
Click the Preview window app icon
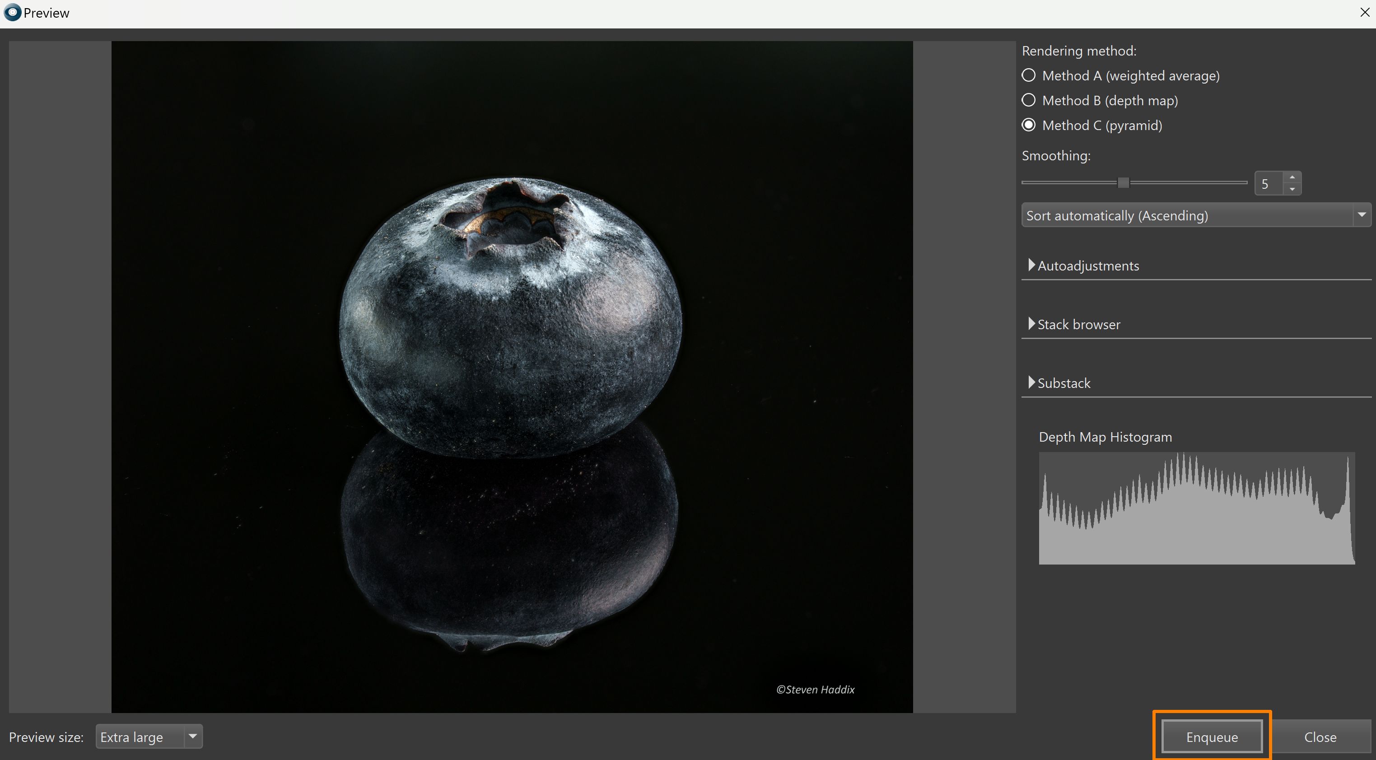click(12, 12)
